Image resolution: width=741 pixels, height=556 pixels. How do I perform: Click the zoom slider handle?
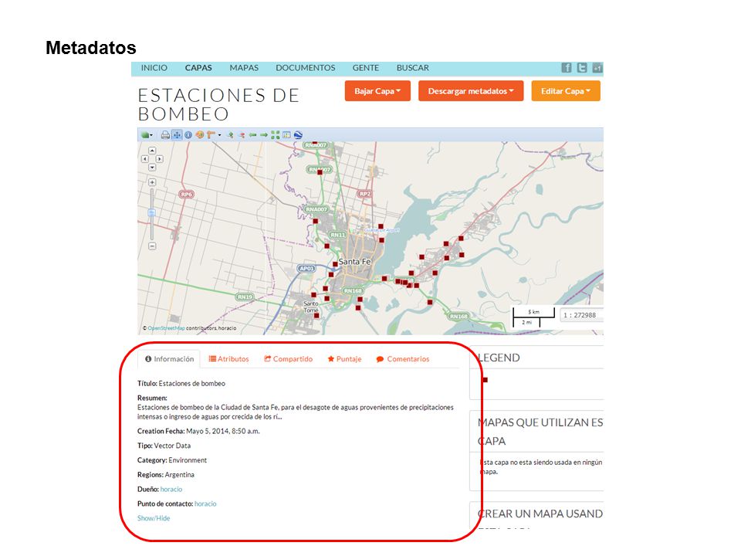pos(152,213)
